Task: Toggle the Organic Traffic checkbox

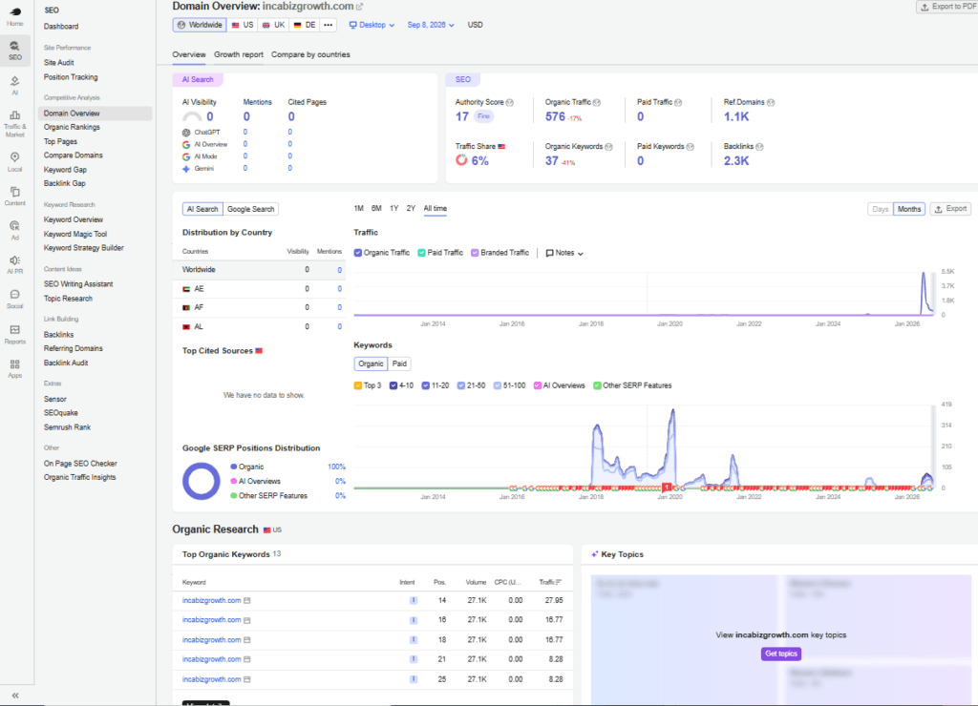Action: tap(358, 253)
